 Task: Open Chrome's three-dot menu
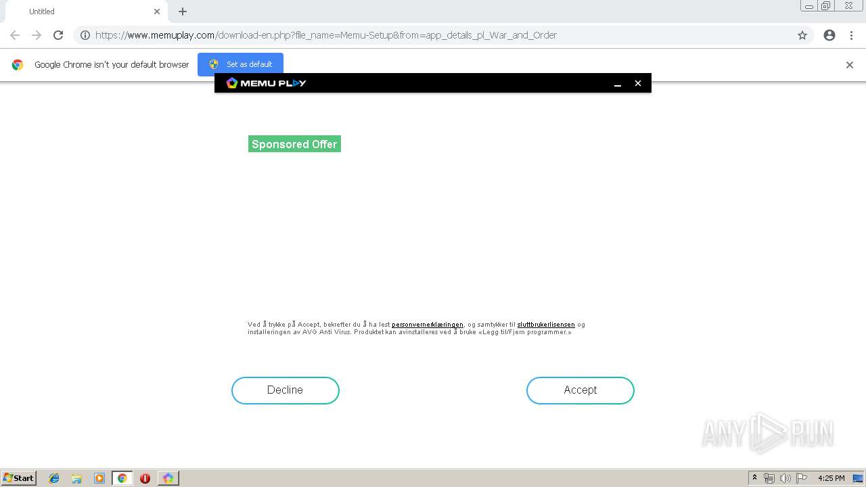(851, 35)
